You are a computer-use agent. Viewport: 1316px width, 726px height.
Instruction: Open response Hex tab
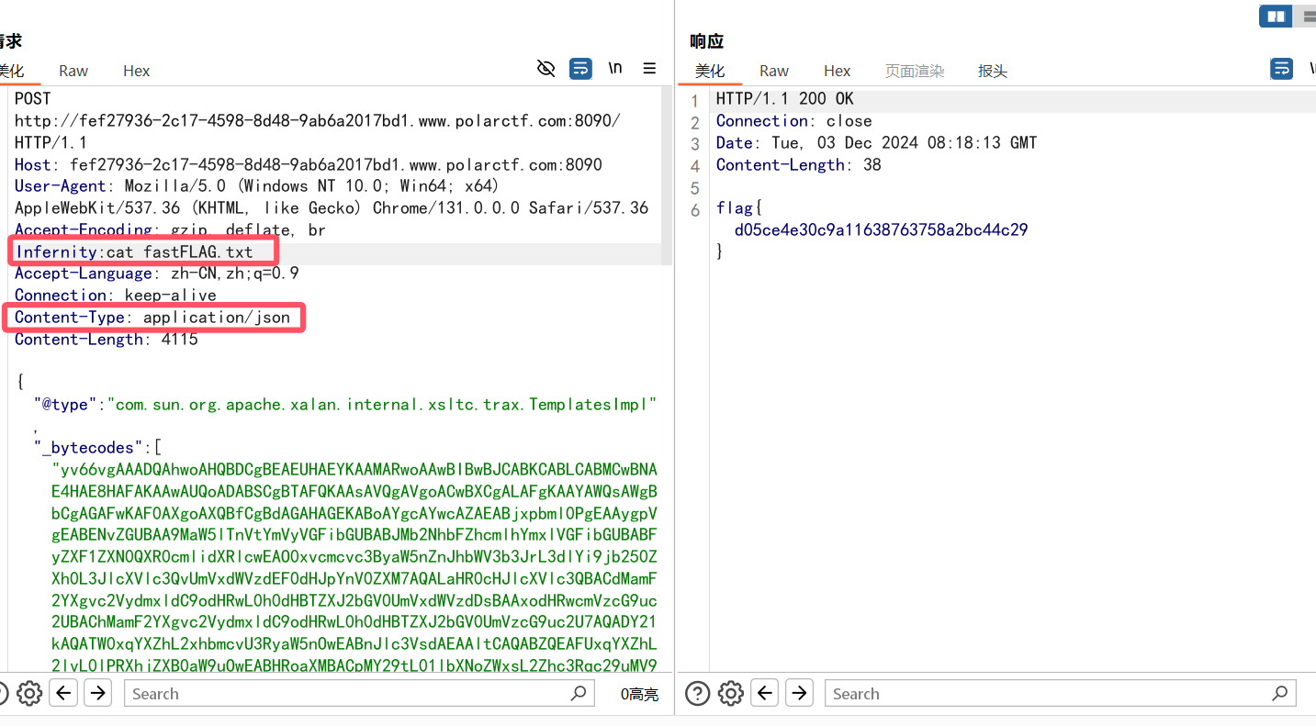pyautogui.click(x=837, y=71)
